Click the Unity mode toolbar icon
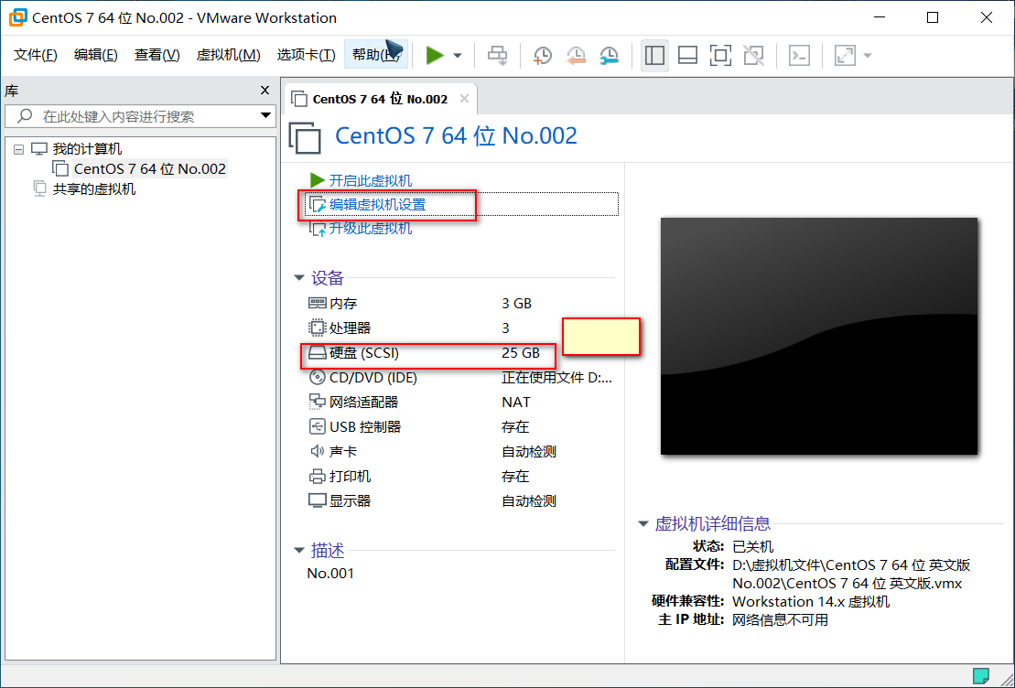The height and width of the screenshot is (688, 1015). click(x=753, y=55)
